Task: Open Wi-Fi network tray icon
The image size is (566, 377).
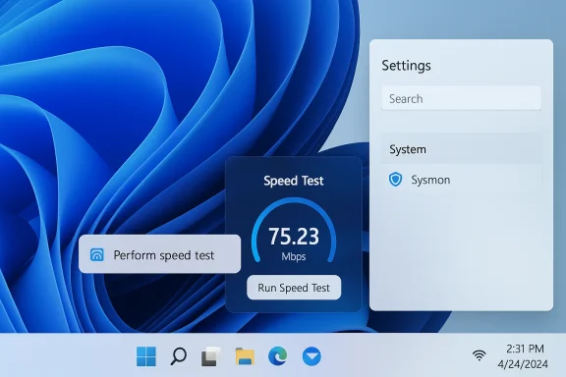Action: (479, 355)
